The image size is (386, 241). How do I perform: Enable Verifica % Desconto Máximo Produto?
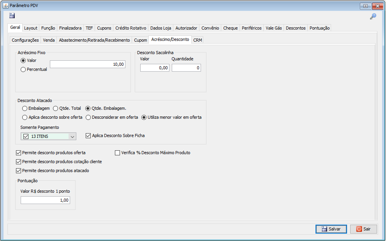click(x=117, y=153)
